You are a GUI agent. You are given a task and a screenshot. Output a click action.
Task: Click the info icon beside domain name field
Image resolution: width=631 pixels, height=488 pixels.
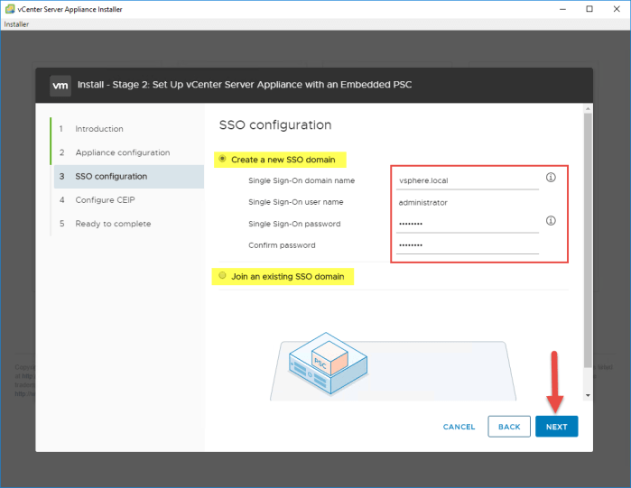(551, 178)
